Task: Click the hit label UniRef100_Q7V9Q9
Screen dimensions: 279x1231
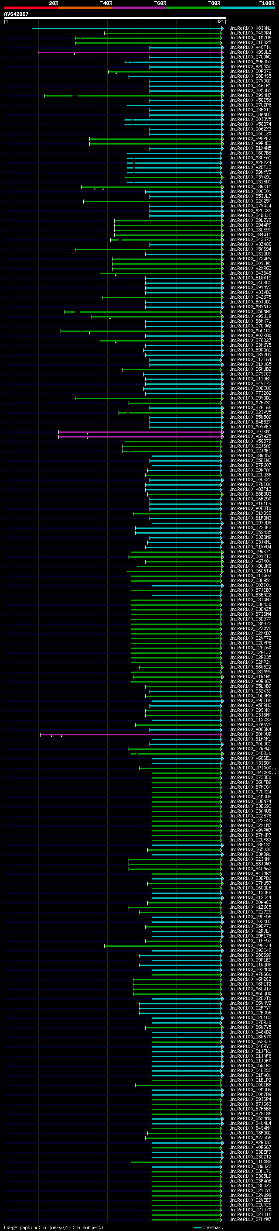Action: [x=250, y=81]
